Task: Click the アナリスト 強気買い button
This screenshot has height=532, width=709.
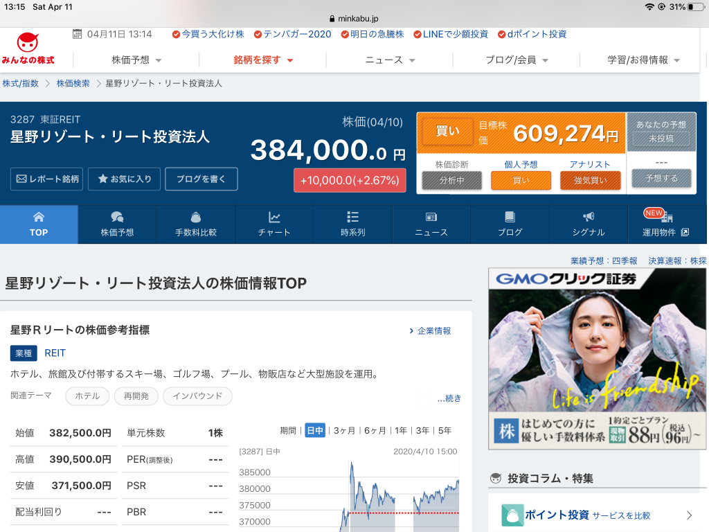Action: coord(590,180)
